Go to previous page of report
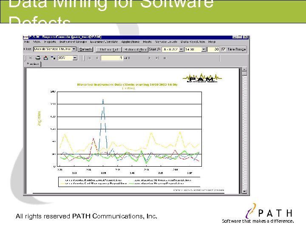Image resolution: width=306 pixels, height=229 pixels. [x=97, y=58]
